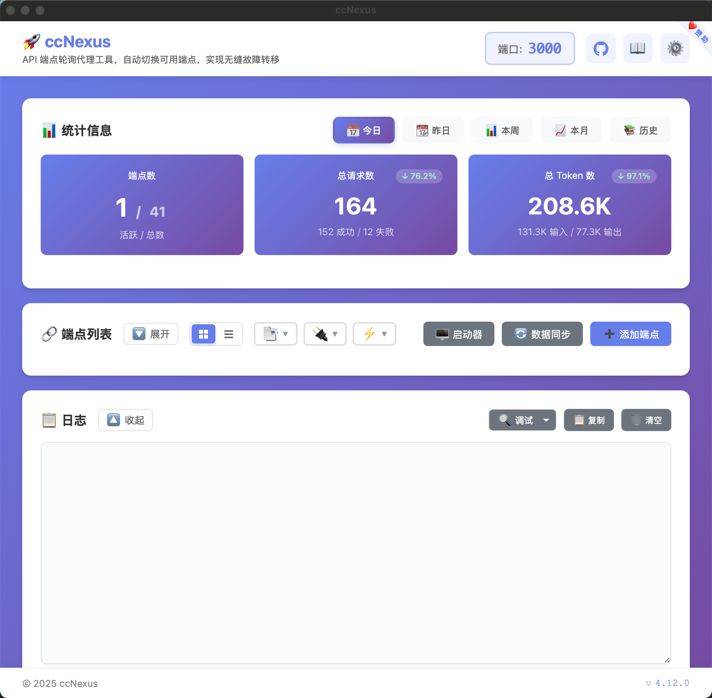Viewport: 712px width, 698px height.
Task: Open the GitHub repository icon
Action: click(x=600, y=48)
